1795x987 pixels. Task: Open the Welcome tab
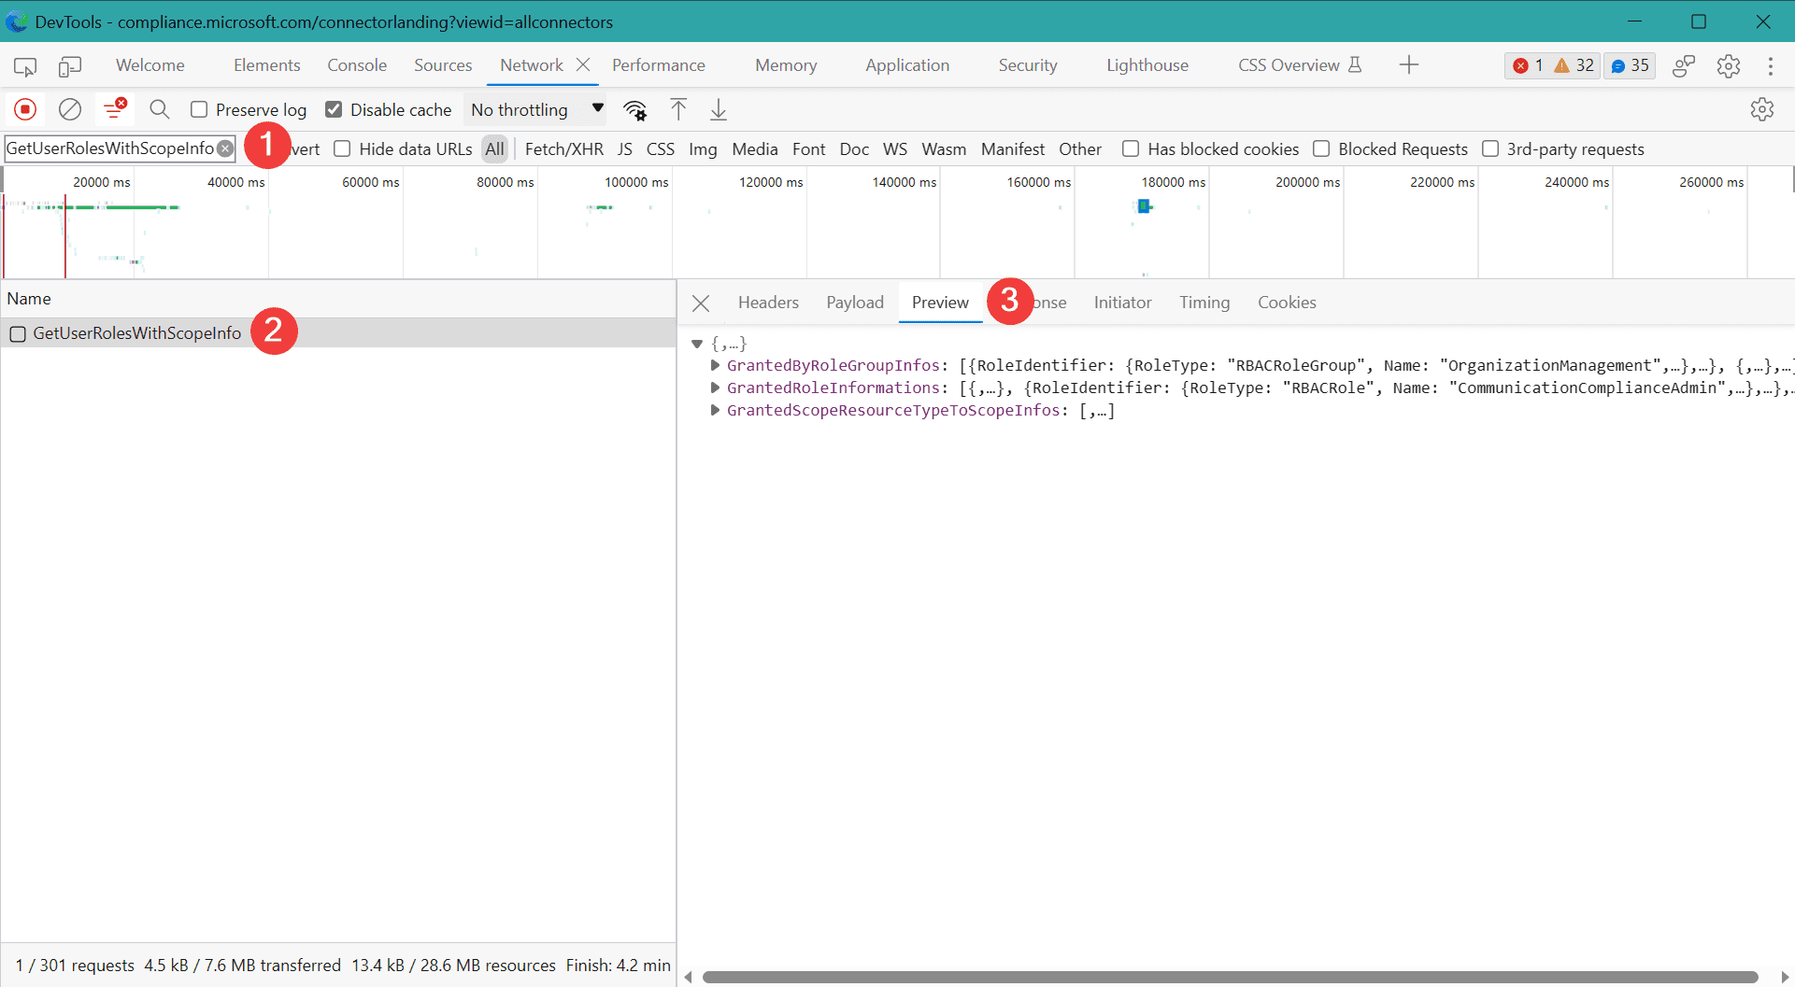(150, 65)
